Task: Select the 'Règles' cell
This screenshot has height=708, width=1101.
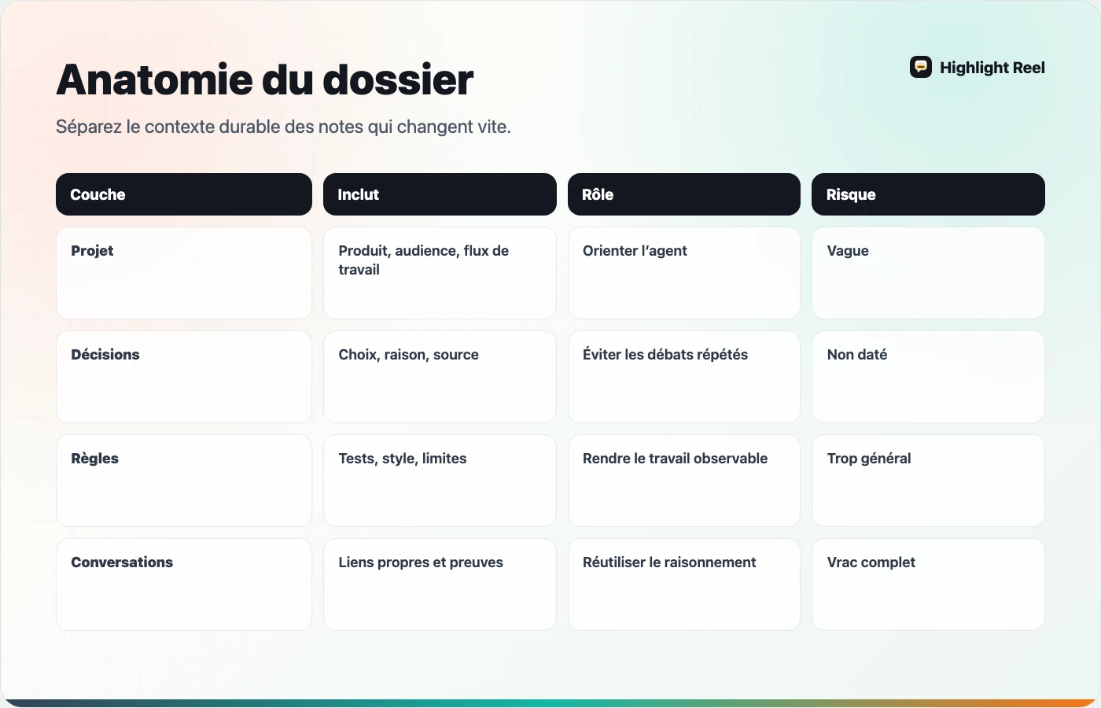Action: (184, 481)
